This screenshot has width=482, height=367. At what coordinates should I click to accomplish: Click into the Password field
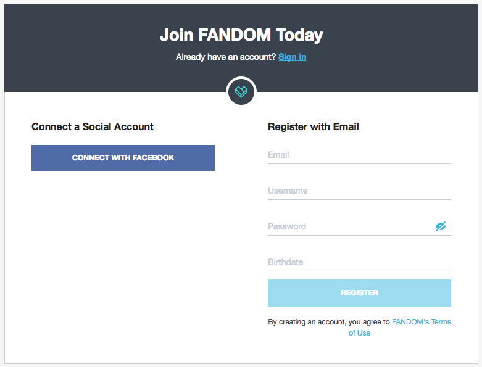(x=349, y=227)
